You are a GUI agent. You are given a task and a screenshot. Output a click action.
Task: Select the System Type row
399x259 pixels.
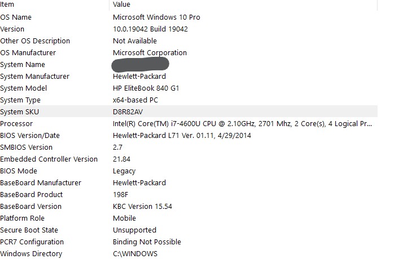point(188,100)
